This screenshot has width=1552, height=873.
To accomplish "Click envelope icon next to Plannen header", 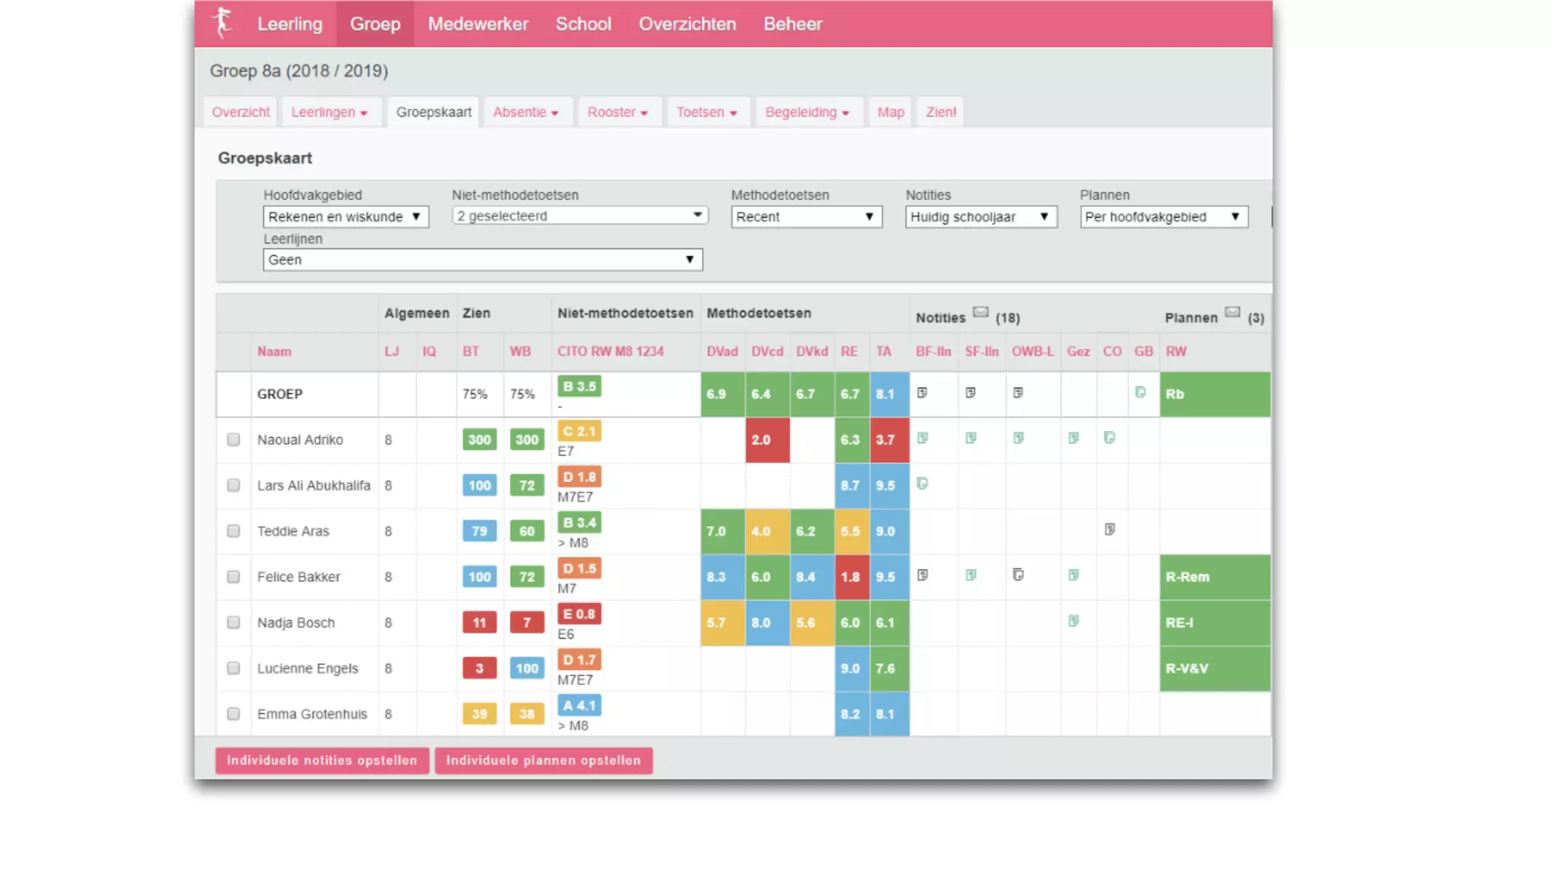I will tap(1232, 312).
